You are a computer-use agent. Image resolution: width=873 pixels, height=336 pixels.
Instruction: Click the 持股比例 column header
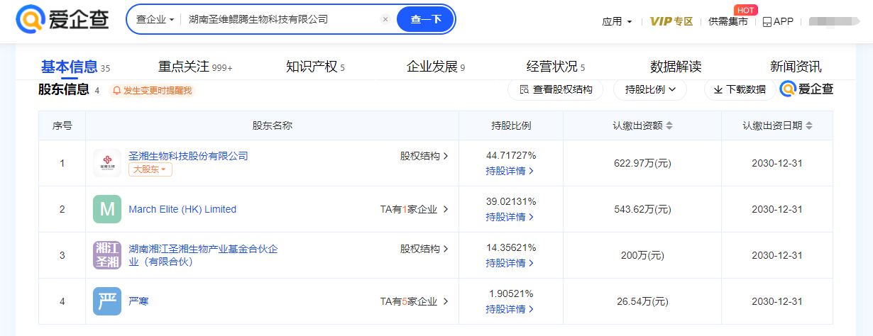511,125
